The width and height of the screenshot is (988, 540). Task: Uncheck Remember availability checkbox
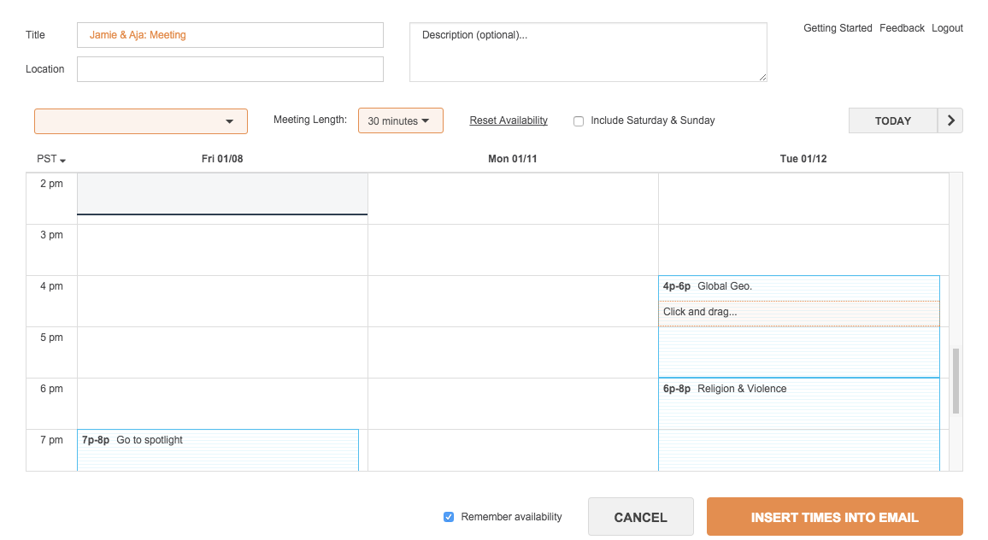tap(449, 517)
